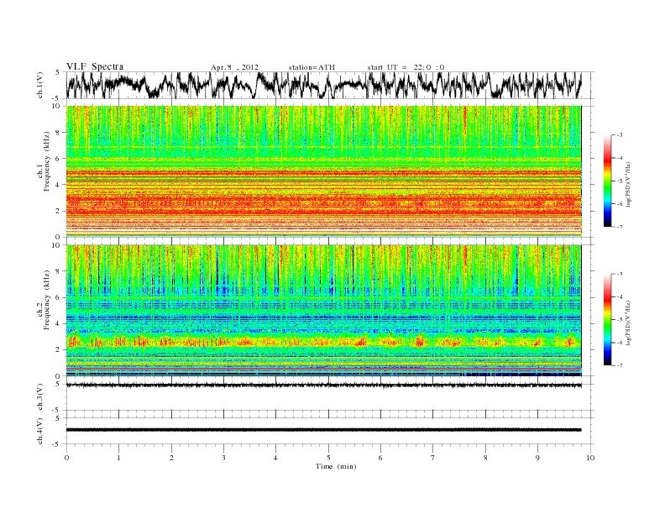The image size is (665, 514).
Task: Click time axis tick label '3'
Action: 223,458
